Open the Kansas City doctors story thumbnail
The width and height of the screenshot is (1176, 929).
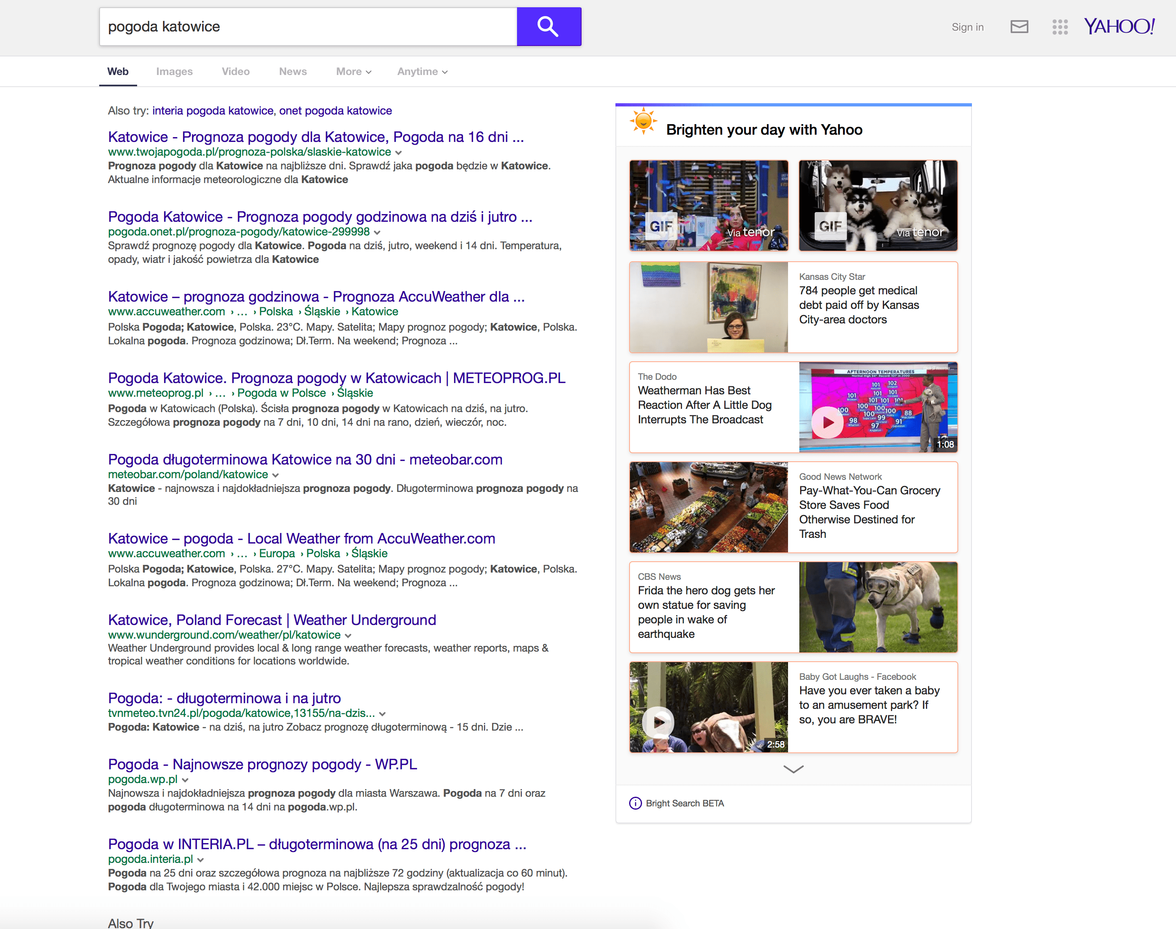click(709, 307)
